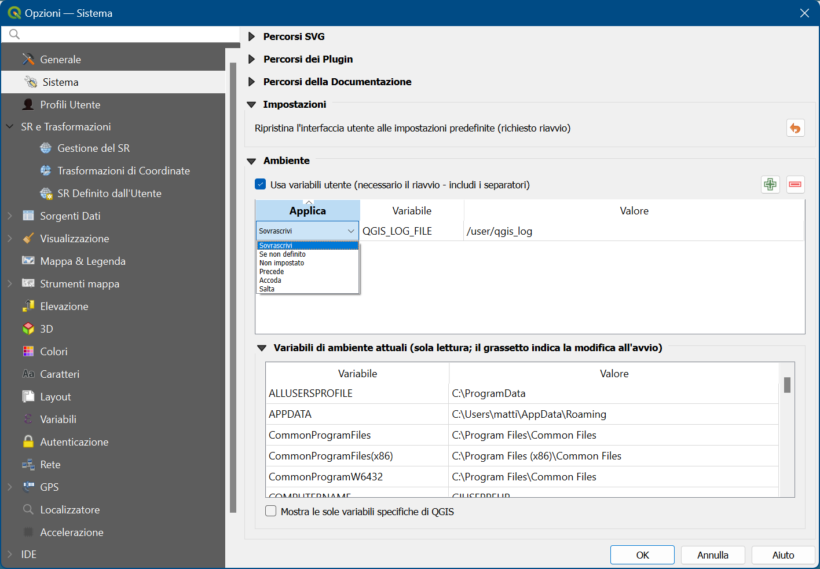The image size is (820, 569).
Task: Enable 'Mostra le sole variabili specifiche di QGIS'
Action: click(270, 511)
